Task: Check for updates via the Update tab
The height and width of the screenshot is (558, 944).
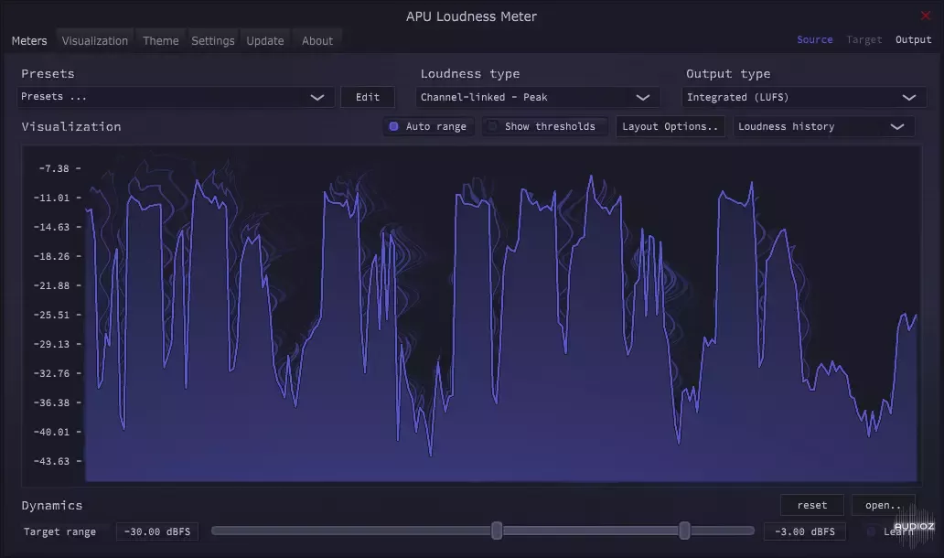Action: [x=265, y=40]
